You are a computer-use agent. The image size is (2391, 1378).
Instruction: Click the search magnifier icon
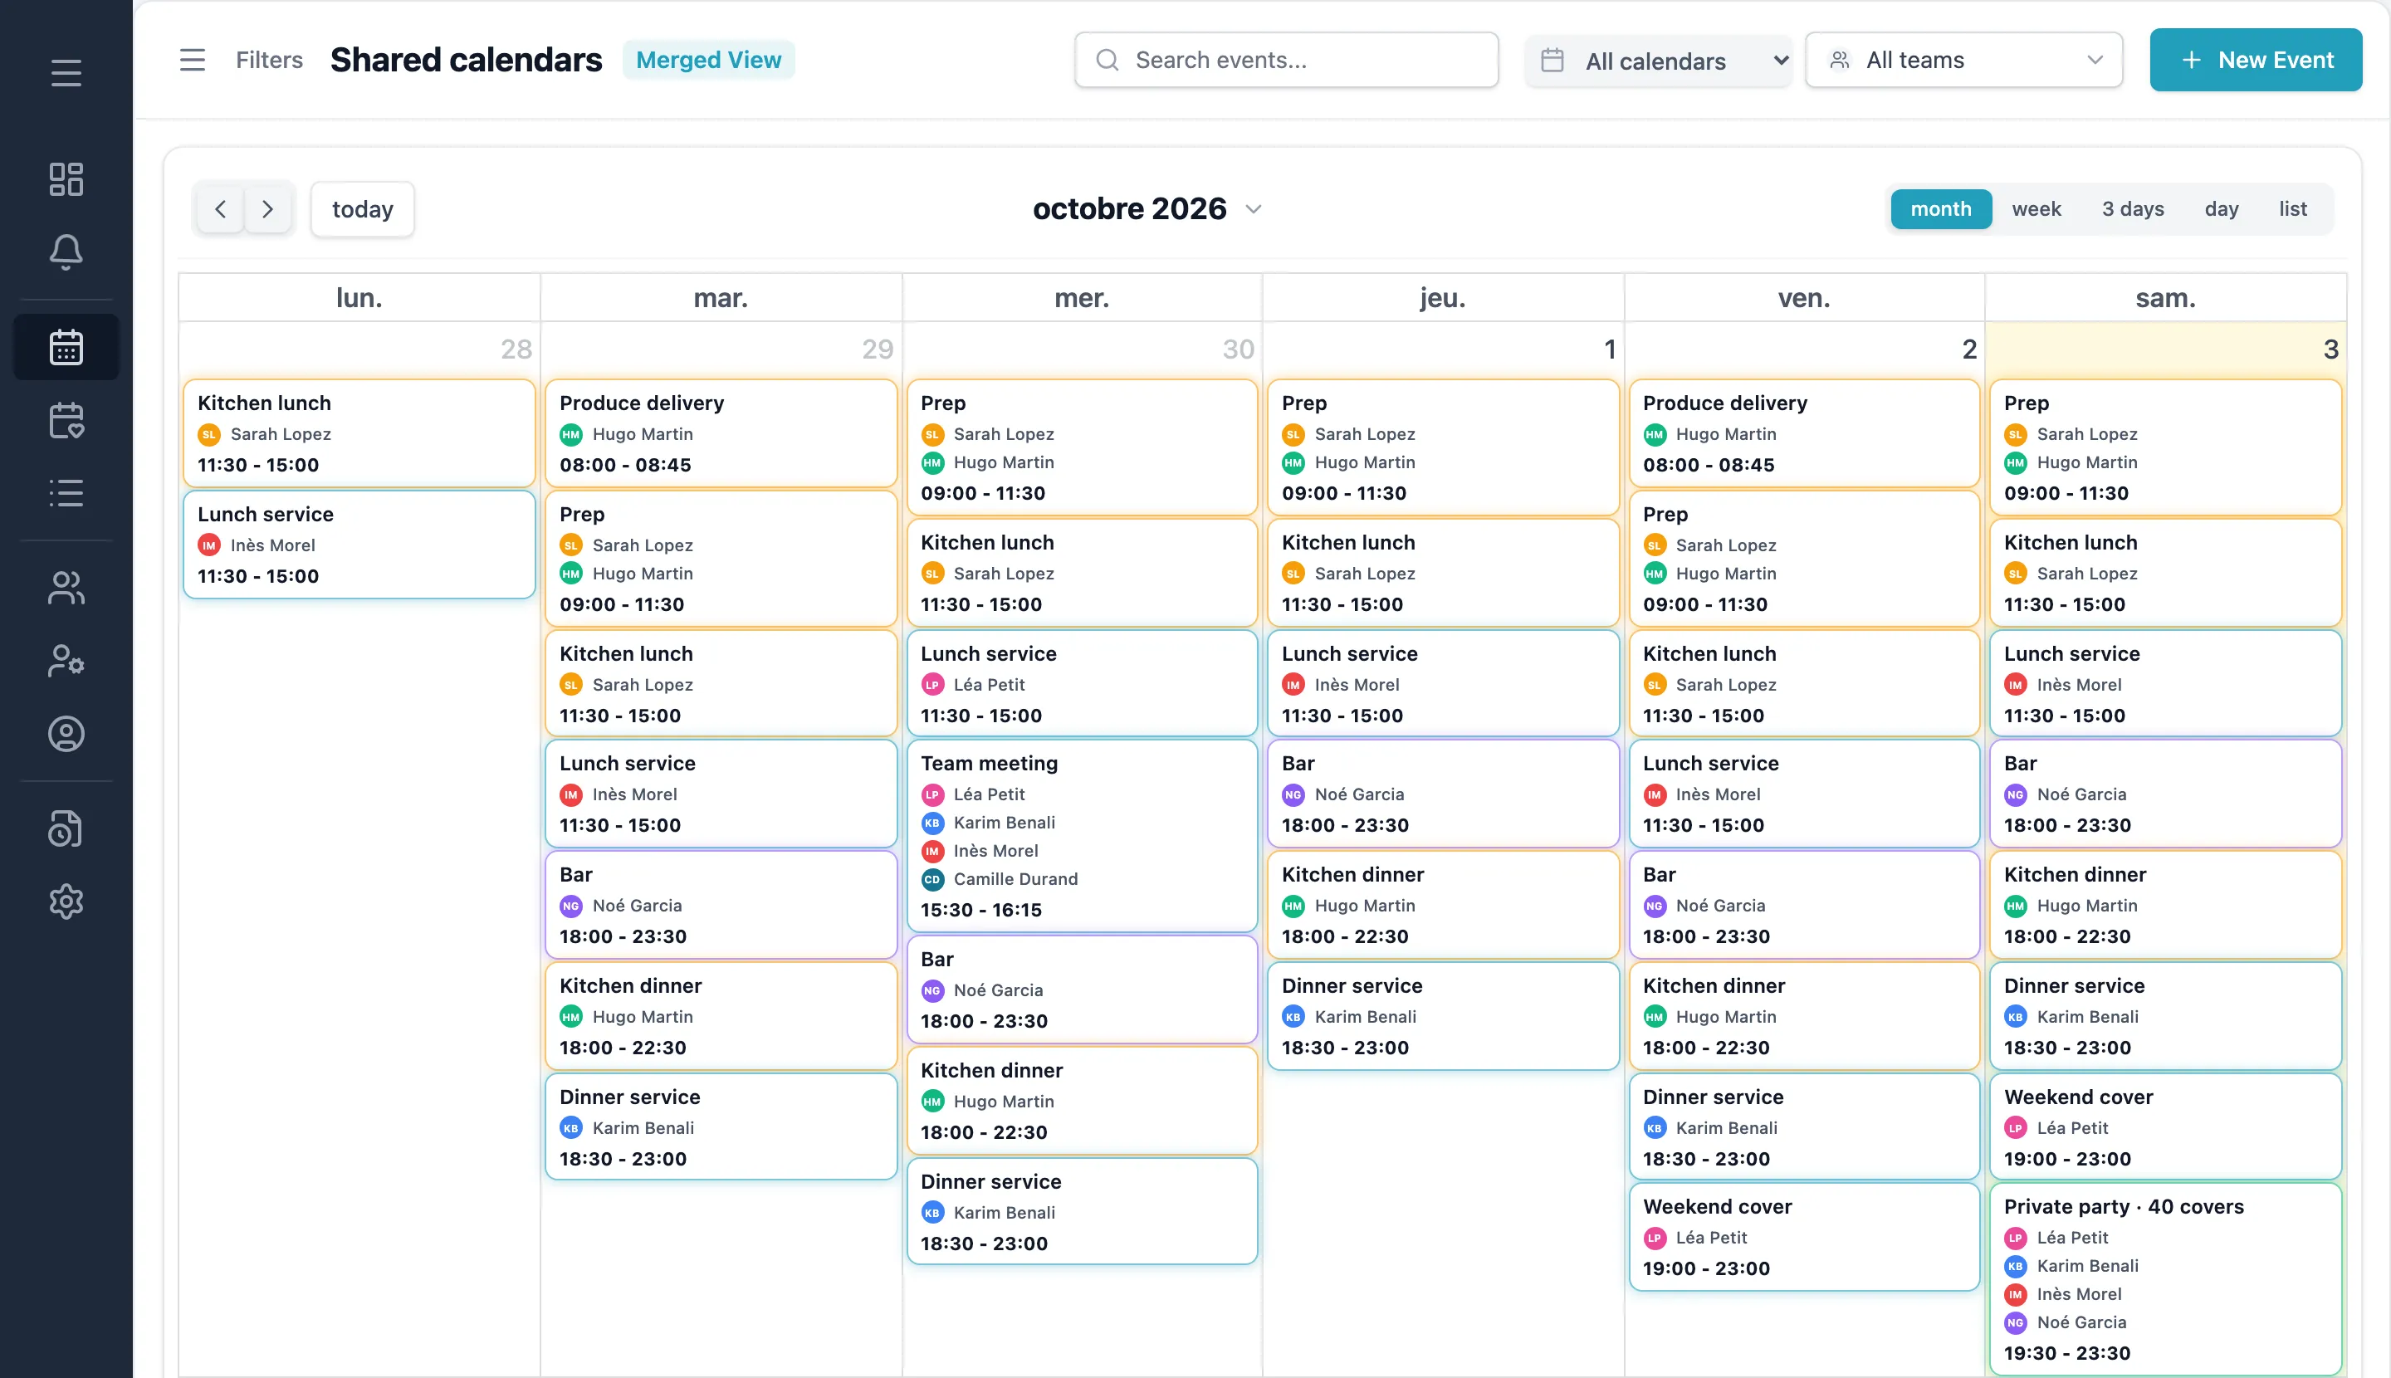[1107, 60]
